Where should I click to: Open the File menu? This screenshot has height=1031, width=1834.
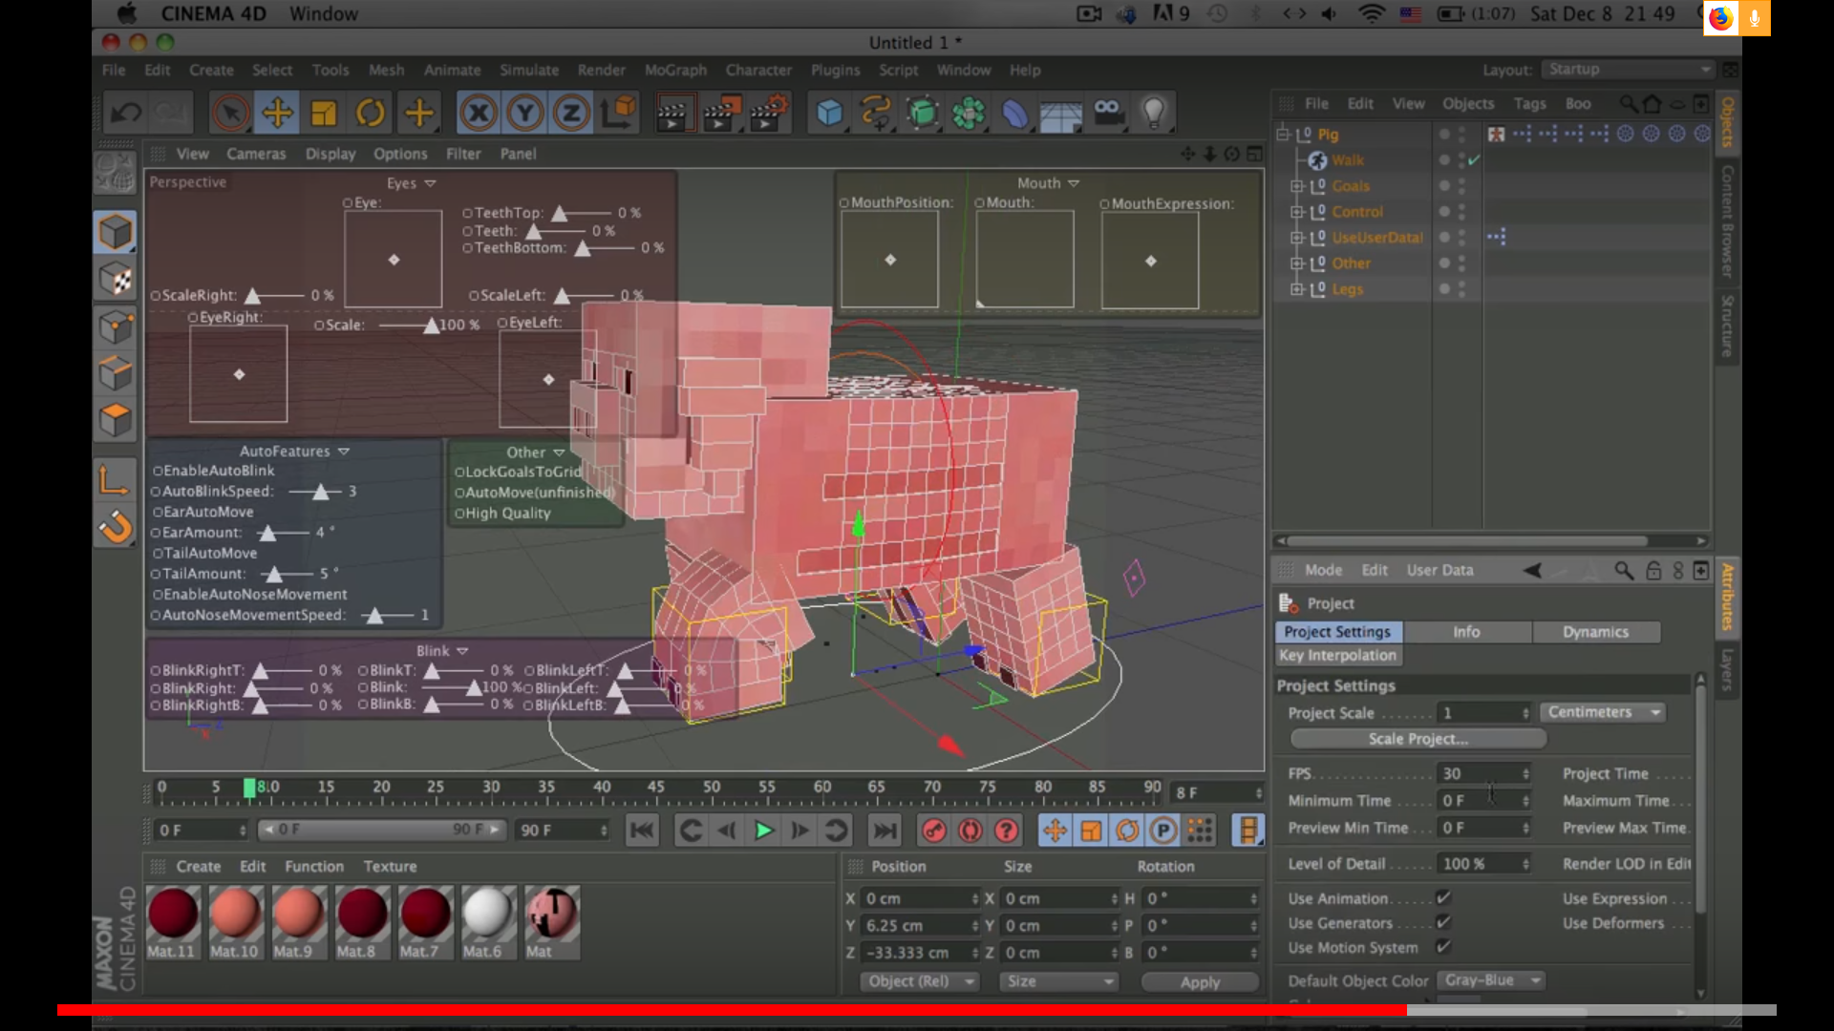[114, 70]
